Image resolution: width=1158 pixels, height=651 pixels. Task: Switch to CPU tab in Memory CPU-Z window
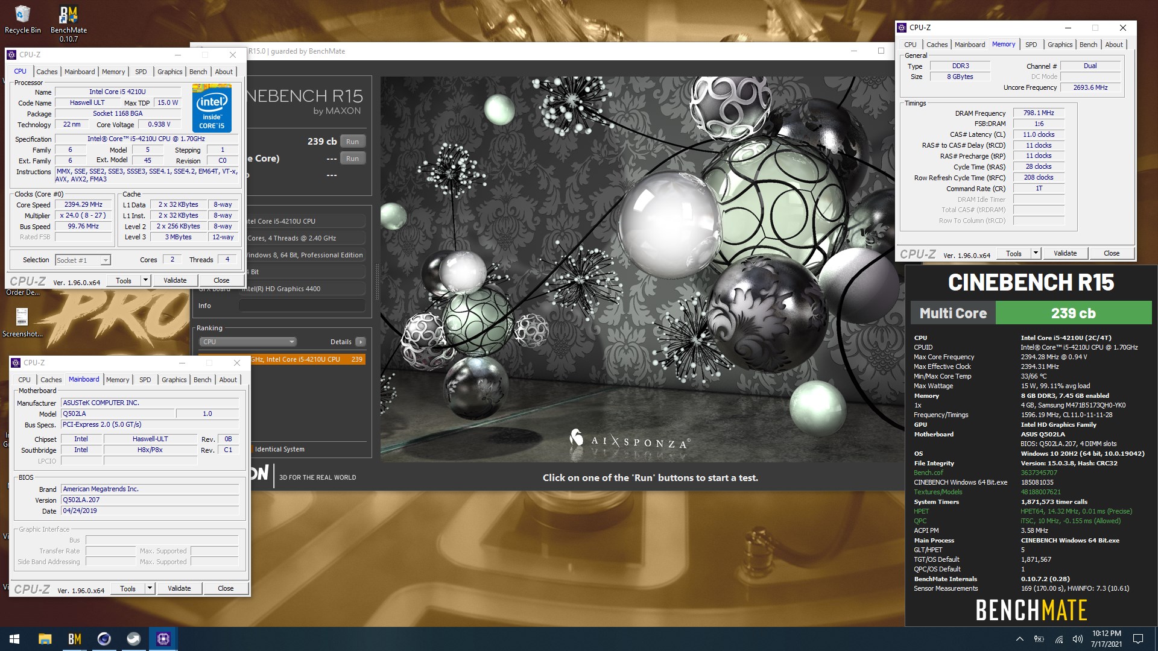910,45
